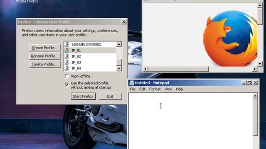The width and height of the screenshot is (266, 149).
Task: Click image window scroll right arrow
Action: (x=254, y=69)
